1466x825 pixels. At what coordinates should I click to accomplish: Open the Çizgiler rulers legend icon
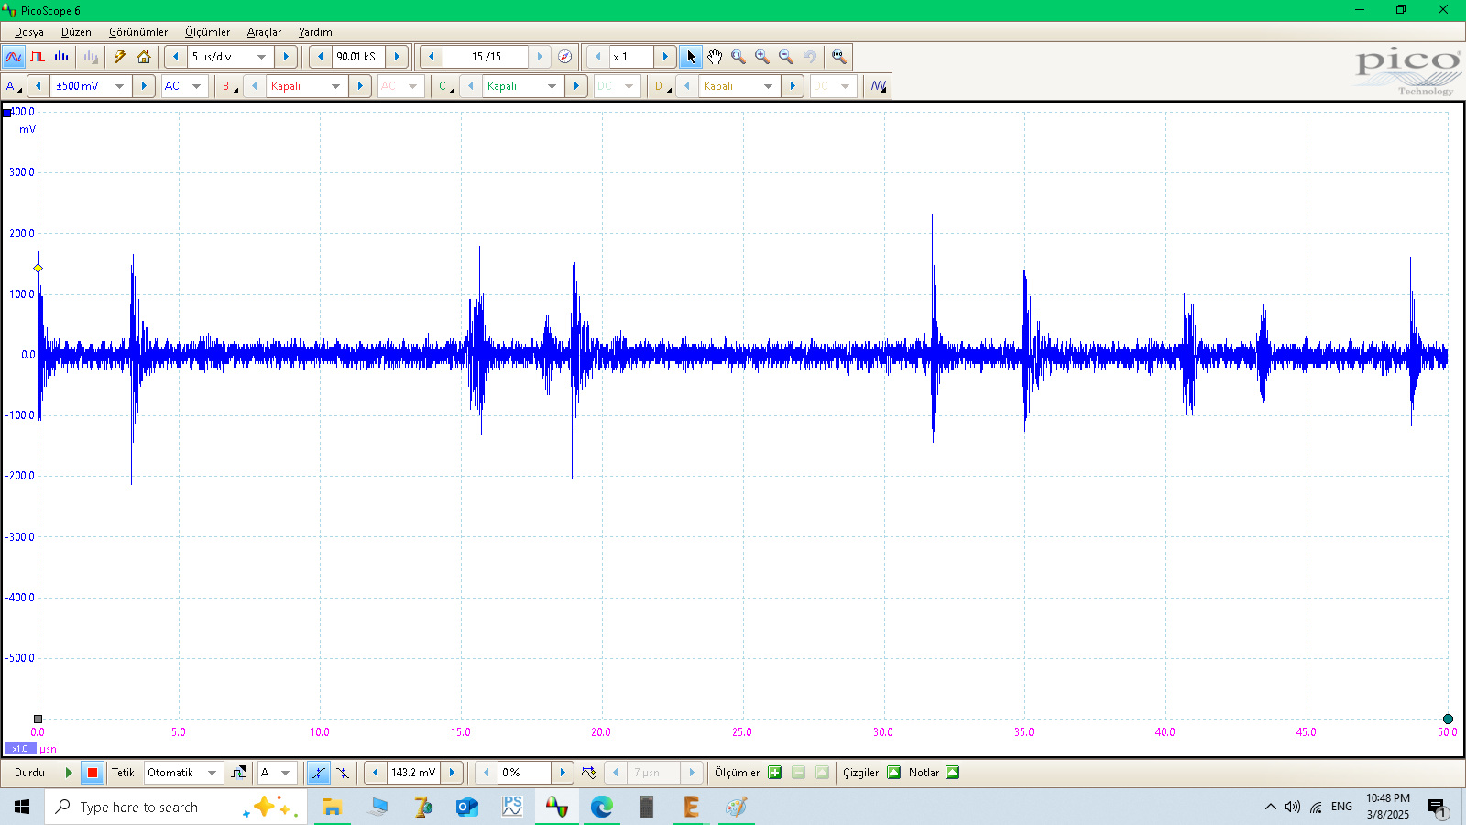tap(894, 773)
